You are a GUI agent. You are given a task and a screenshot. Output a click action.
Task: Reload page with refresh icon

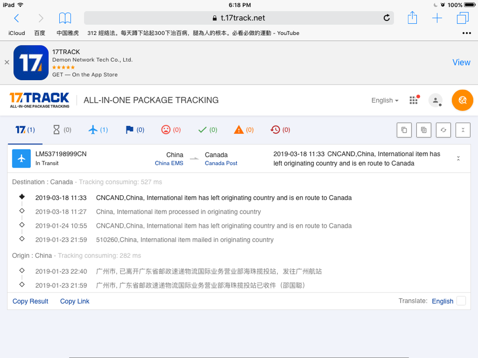[x=387, y=18]
